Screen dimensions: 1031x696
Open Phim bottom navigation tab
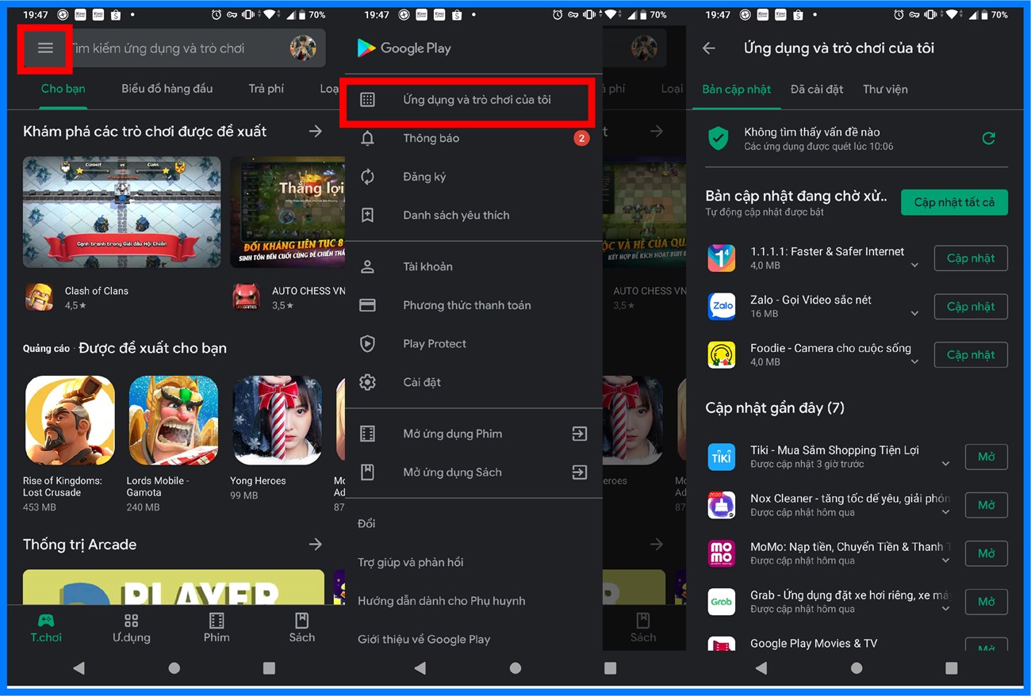pyautogui.click(x=217, y=628)
